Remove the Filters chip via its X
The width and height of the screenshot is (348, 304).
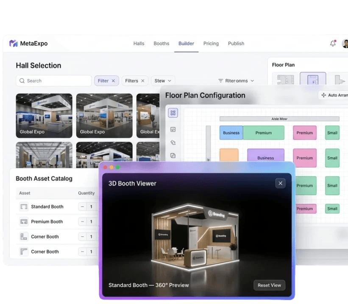[143, 81]
